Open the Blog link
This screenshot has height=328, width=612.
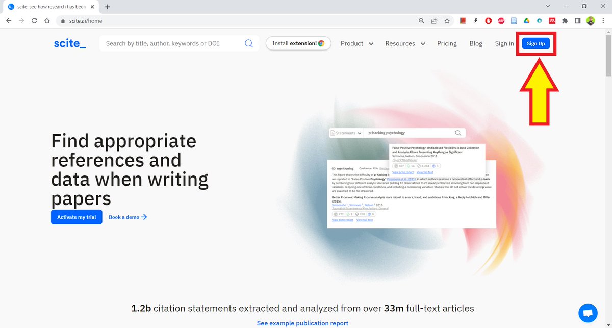476,43
